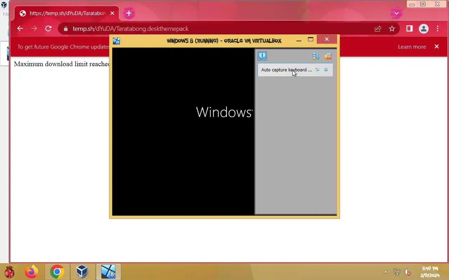Open VirtualBox Manager taskbar button

pos(82,272)
